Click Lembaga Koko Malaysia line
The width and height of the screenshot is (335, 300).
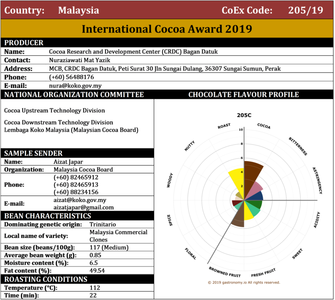coord(71,130)
